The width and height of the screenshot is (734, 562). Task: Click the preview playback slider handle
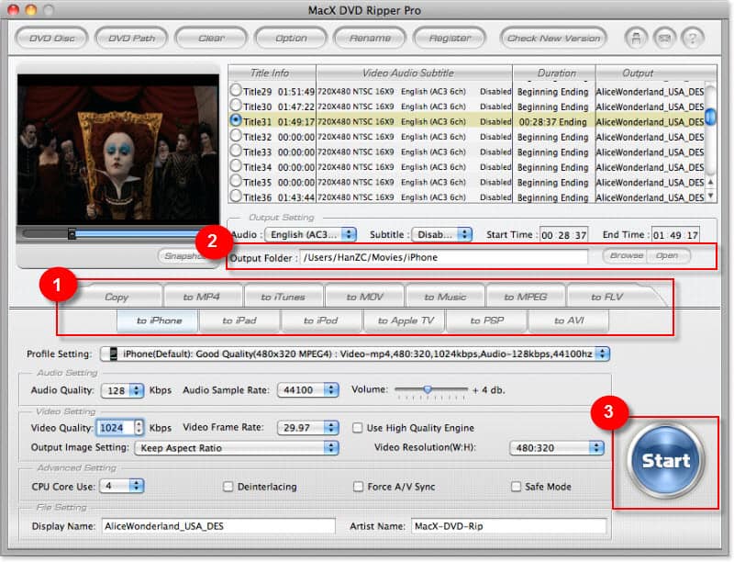pyautogui.click(x=72, y=233)
